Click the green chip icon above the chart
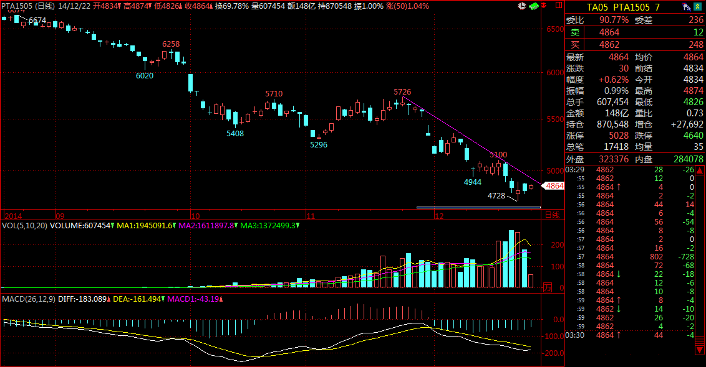The height and width of the screenshot is (367, 706). pos(533,6)
